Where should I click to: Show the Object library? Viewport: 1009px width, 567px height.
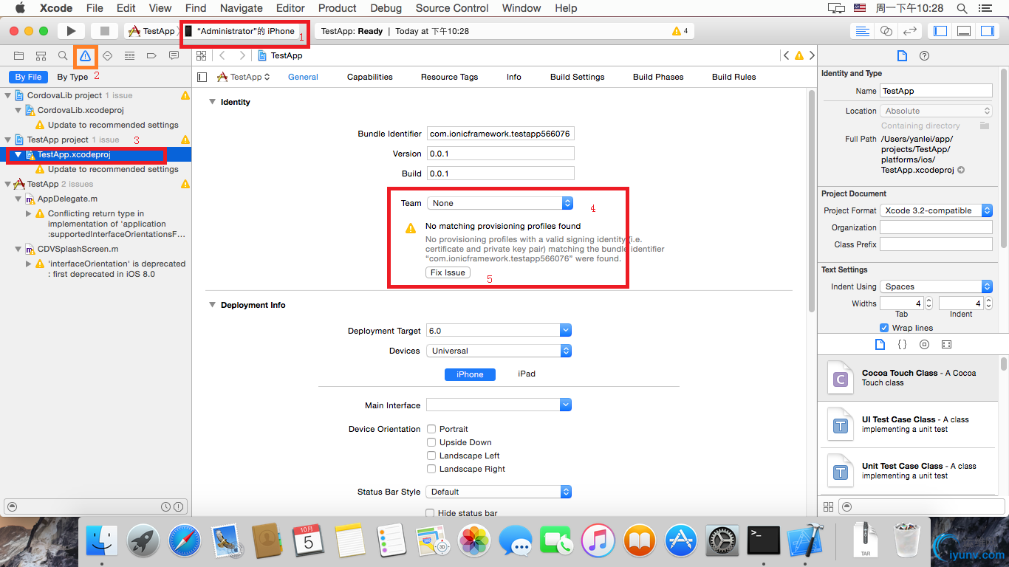pos(924,345)
